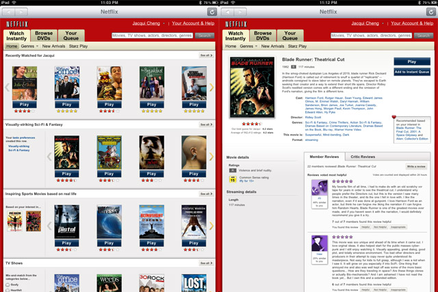Viewport: 438px width, 292px height.
Task: See all TV Shows
Action: 207,263
